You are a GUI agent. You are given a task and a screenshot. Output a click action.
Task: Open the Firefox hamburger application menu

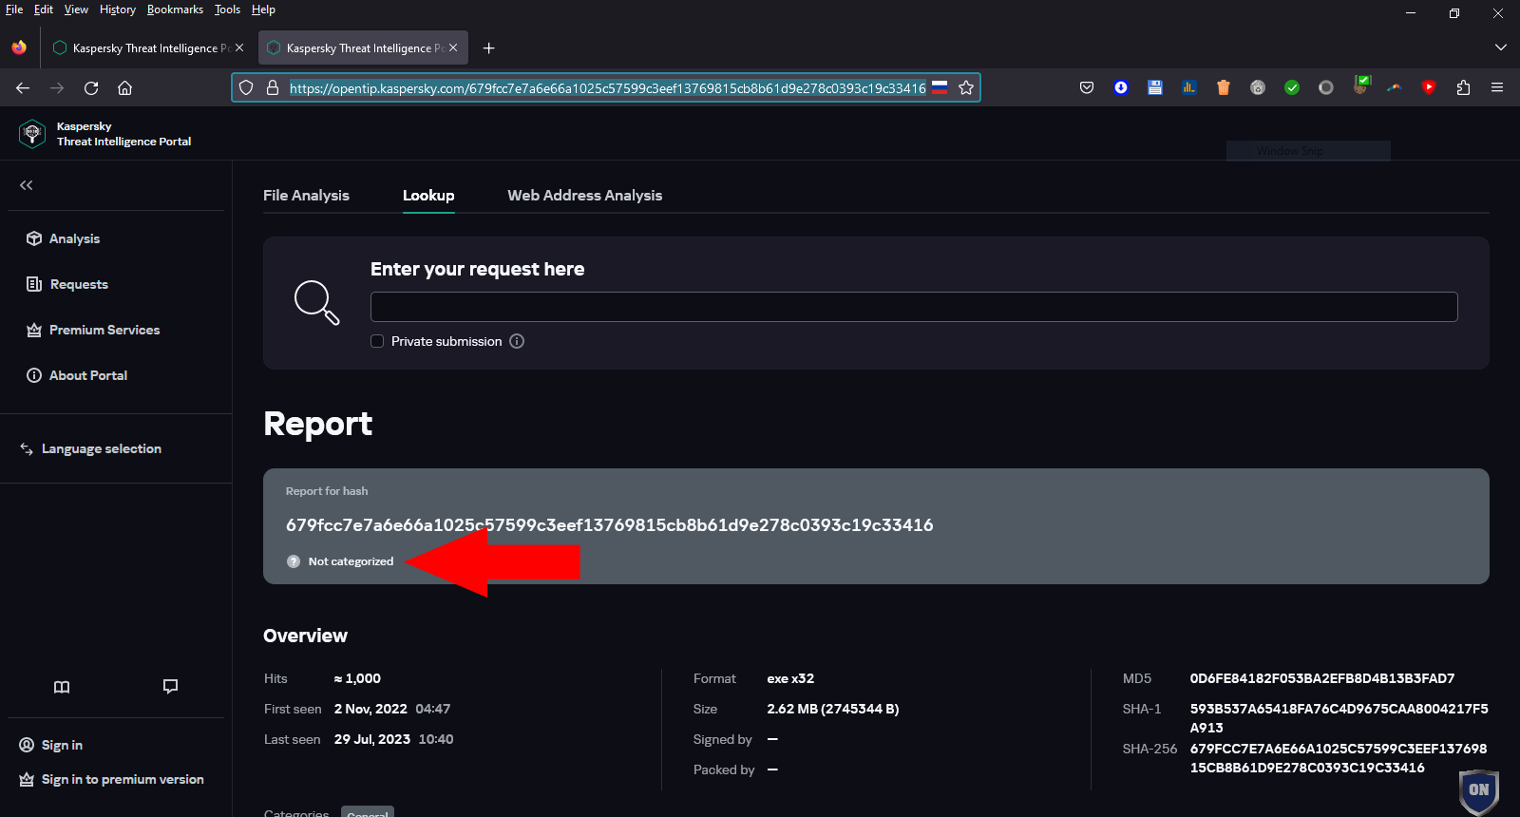[1497, 87]
